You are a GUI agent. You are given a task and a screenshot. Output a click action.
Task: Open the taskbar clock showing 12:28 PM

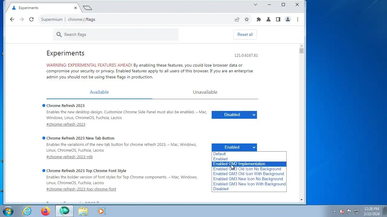(372, 211)
